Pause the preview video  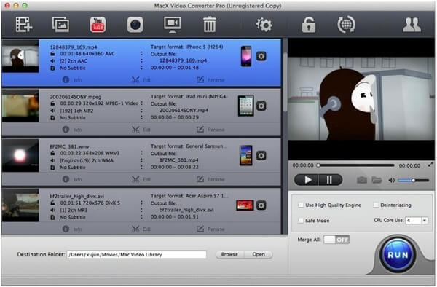330,180
